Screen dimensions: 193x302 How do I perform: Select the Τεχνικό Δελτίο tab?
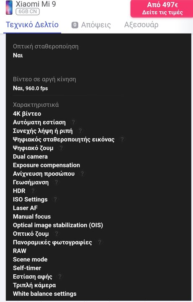coord(32,25)
